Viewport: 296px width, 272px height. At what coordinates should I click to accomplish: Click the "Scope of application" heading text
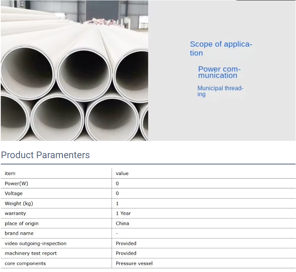pyautogui.click(x=221, y=49)
